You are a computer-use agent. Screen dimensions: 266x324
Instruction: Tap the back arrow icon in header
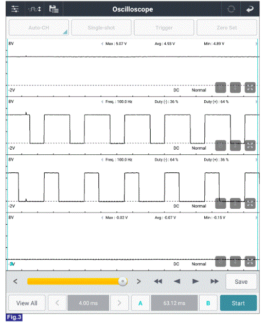pyautogui.click(x=250, y=9)
